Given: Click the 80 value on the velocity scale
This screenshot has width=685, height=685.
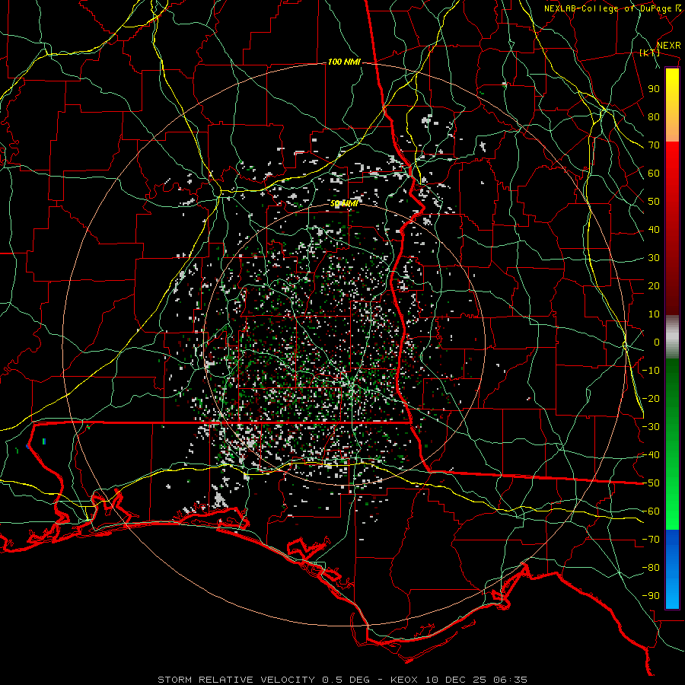Looking at the screenshot, I should 654,116.
